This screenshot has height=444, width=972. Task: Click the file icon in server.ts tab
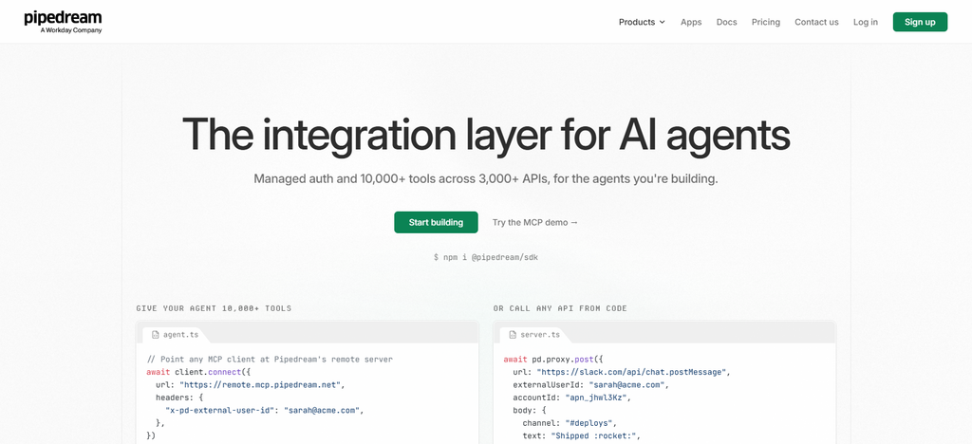tap(513, 334)
